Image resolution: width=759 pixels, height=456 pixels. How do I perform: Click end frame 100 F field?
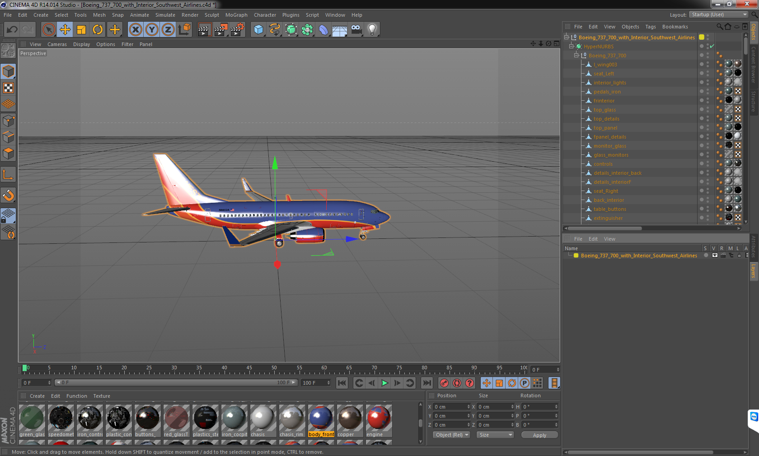pyautogui.click(x=316, y=383)
